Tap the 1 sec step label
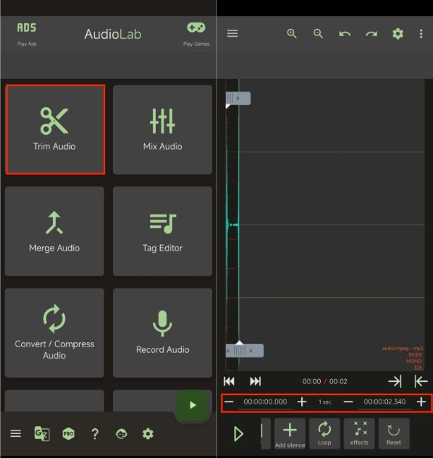This screenshot has width=433, height=458. pos(325,402)
